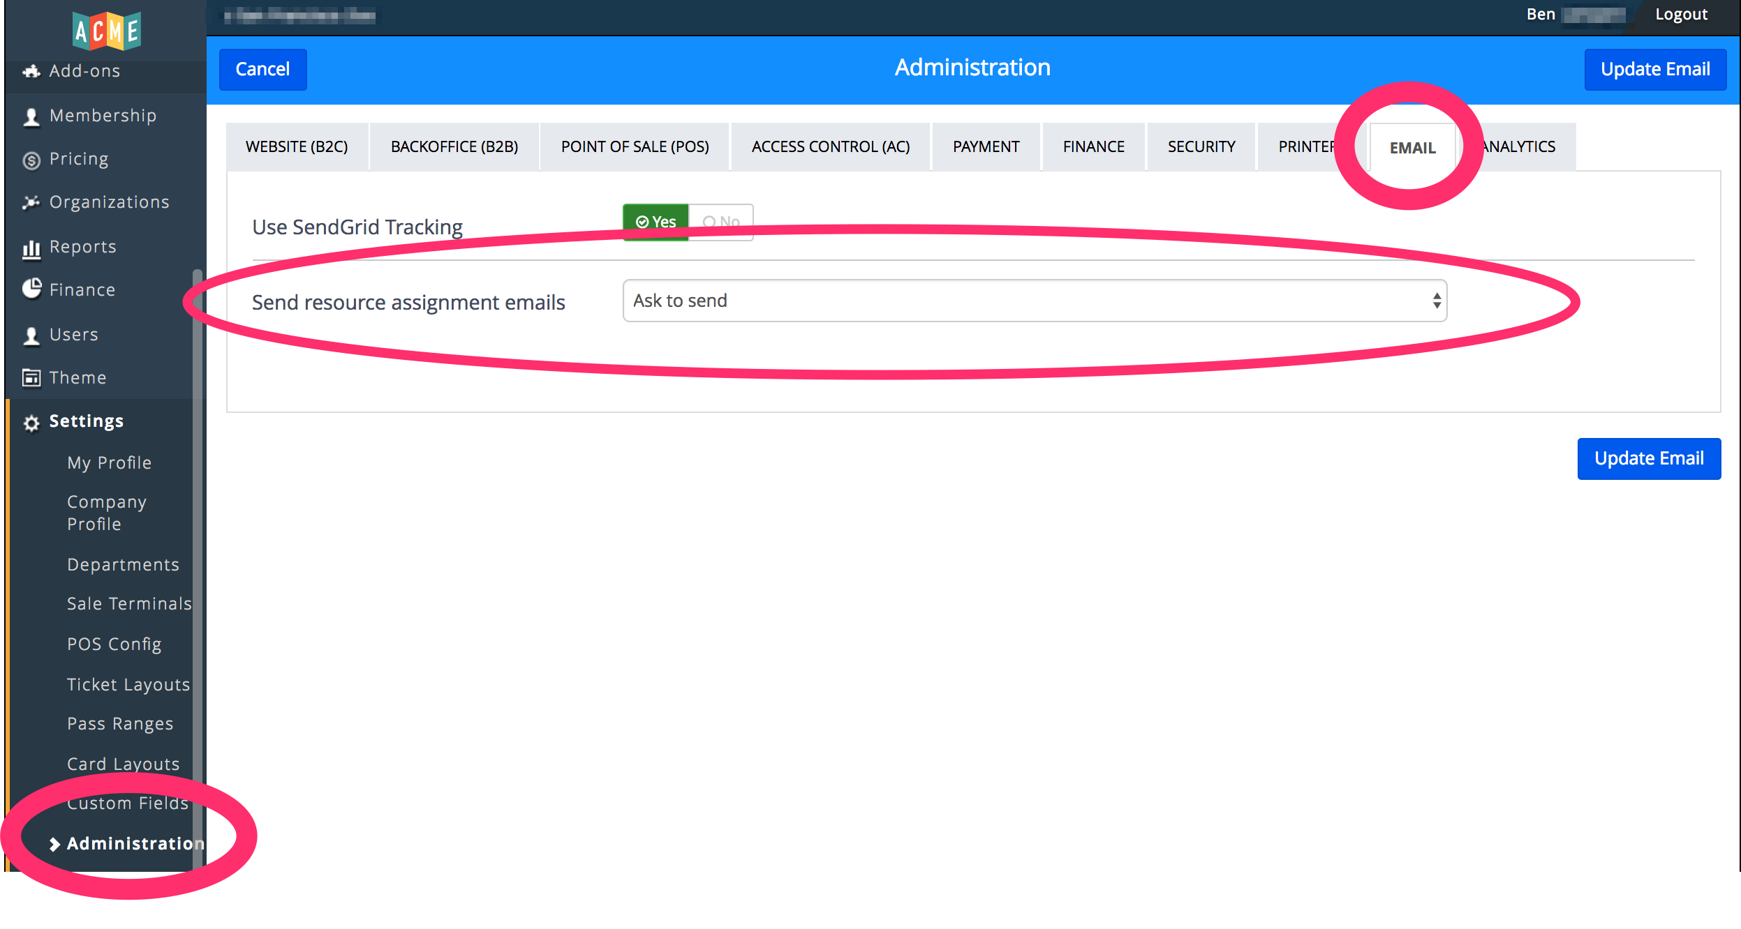The image size is (1741, 929).
Task: Click the Logout link
Action: click(1680, 15)
